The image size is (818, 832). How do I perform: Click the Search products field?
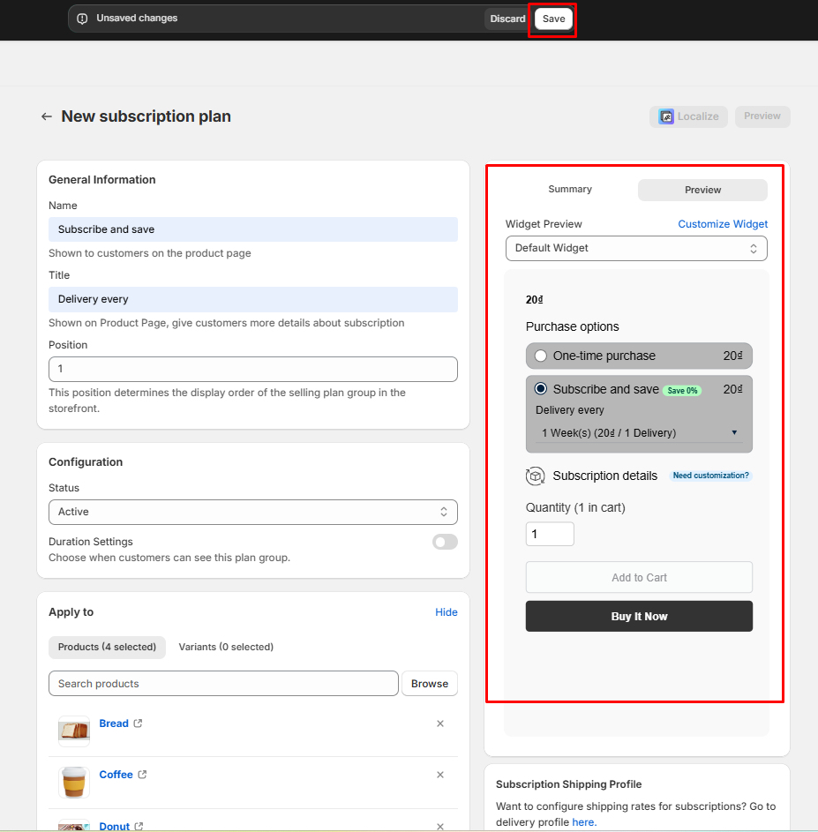(223, 684)
